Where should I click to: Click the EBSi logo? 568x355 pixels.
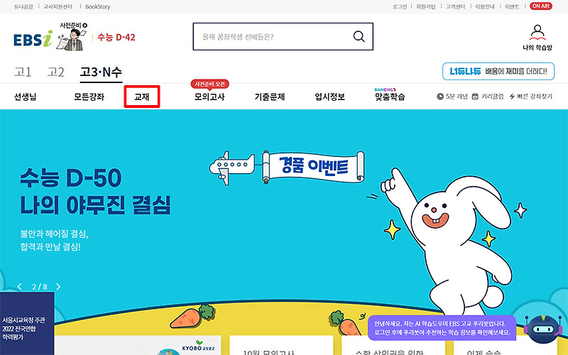[x=33, y=39]
